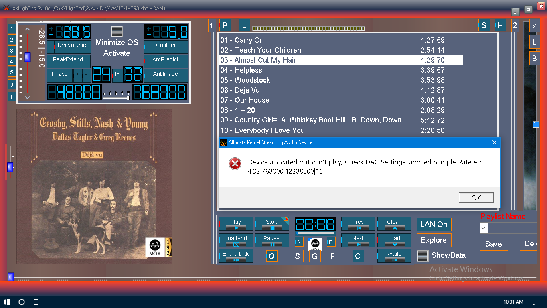The image size is (547, 308).
Task: Select preset 2 in the left sidebar
Action: click(12, 40)
